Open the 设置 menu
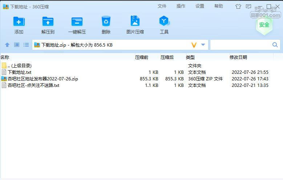283x180 pixels. click(x=200, y=6)
